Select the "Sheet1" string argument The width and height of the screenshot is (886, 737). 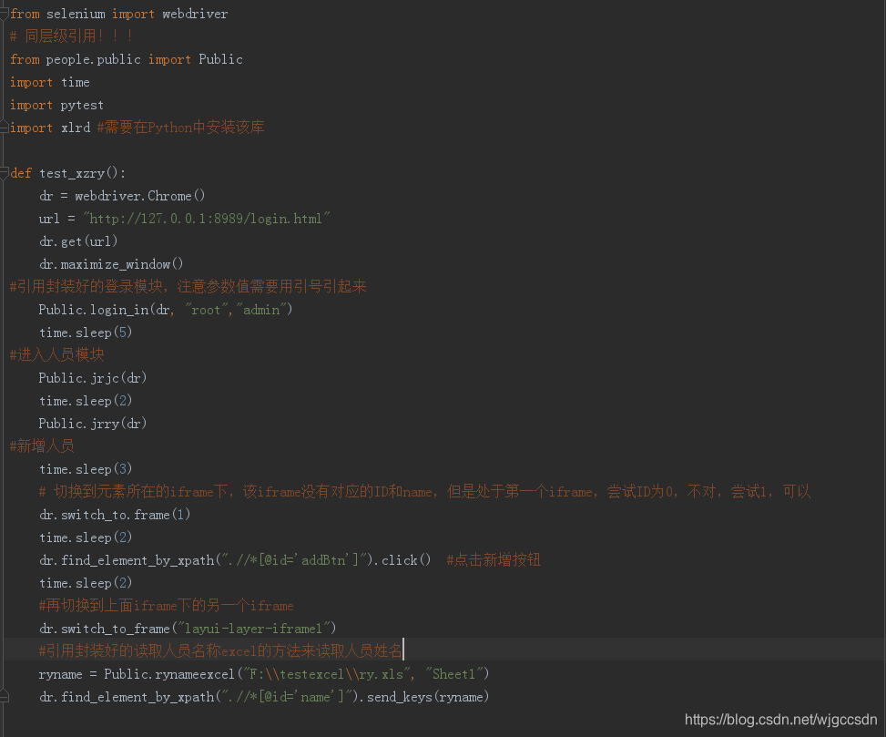(x=455, y=673)
